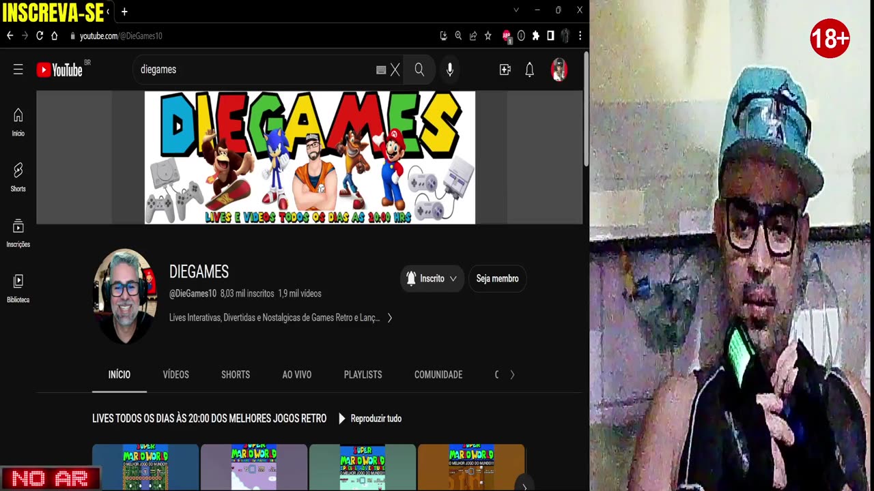The image size is (874, 491).
Task: Select the COMUNIDADE channel tab
Action: 438,374
